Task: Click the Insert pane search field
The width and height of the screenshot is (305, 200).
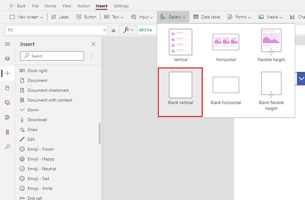Action: [52, 56]
